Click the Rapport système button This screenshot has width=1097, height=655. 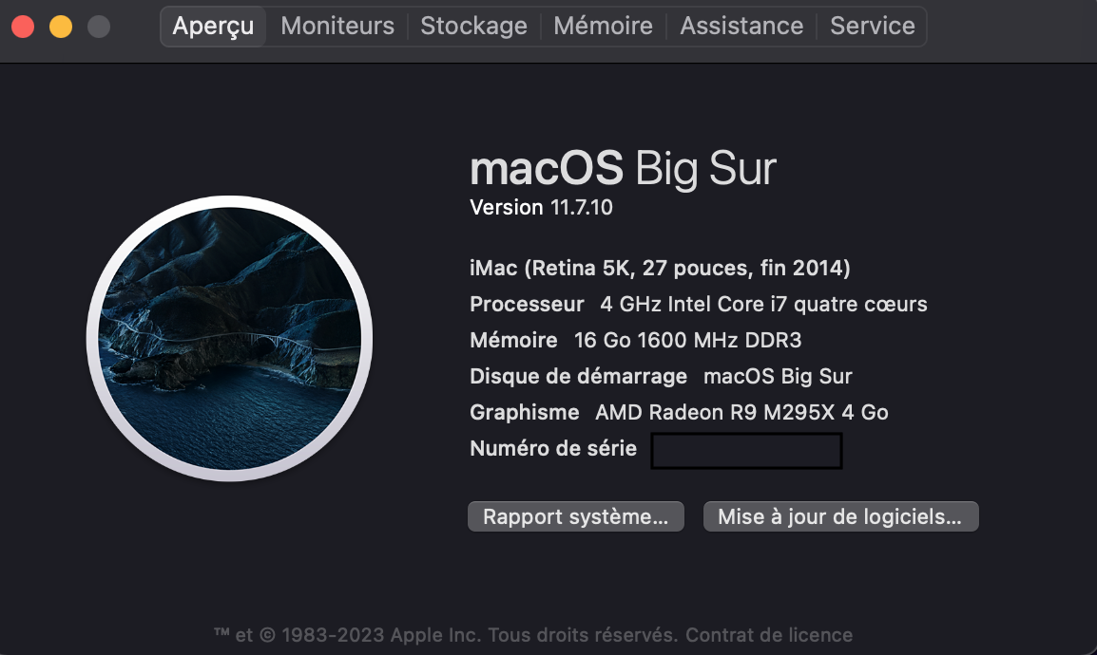pyautogui.click(x=575, y=517)
